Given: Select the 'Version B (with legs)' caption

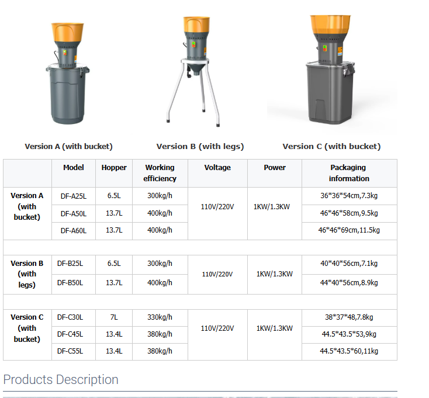Looking at the screenshot, I should click(200, 147).
